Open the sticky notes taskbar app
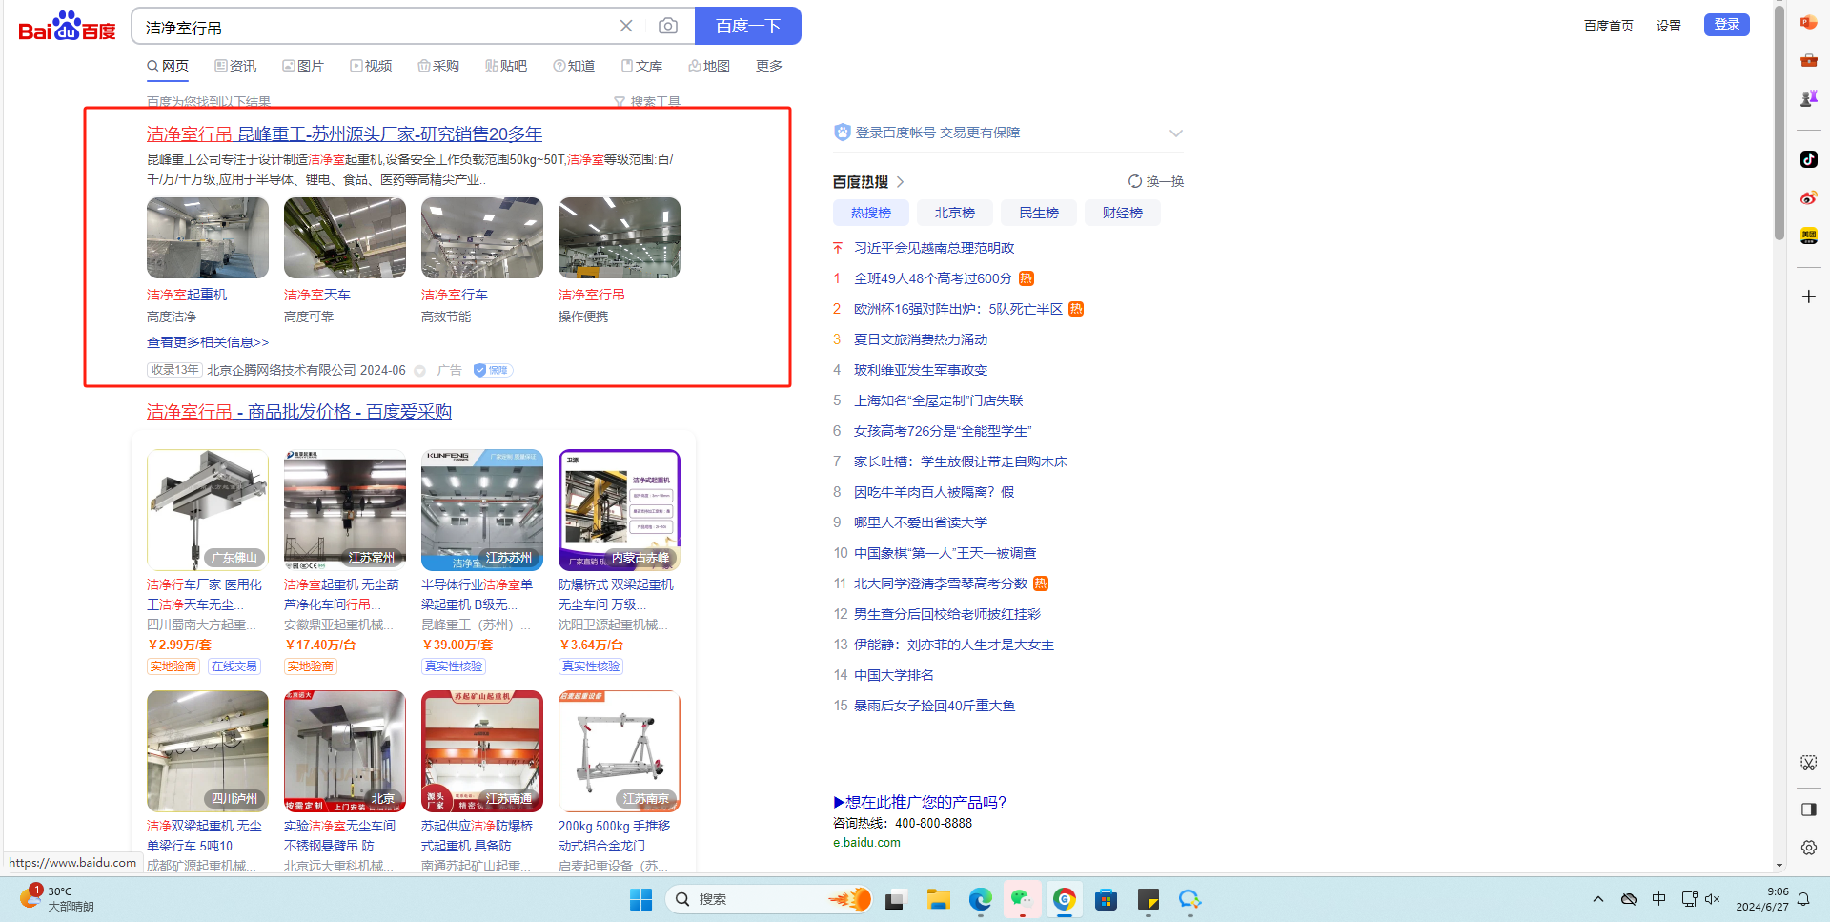The height and width of the screenshot is (922, 1830). click(1148, 899)
